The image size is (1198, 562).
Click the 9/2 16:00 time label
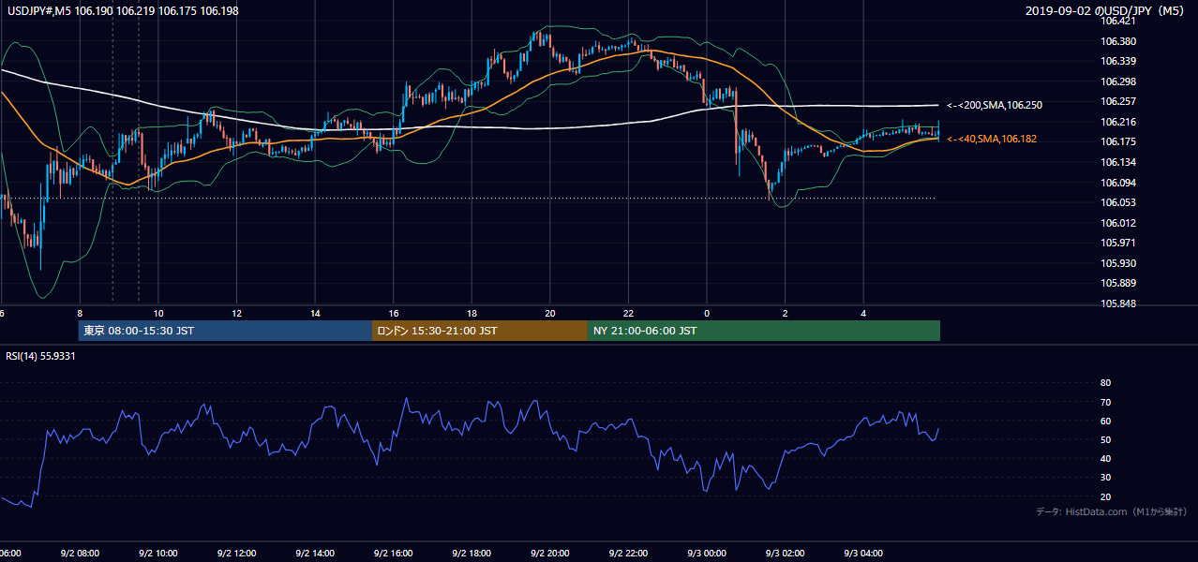pyautogui.click(x=393, y=553)
